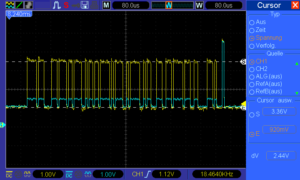Image resolution: width=300 pixels, height=180 pixels.
Task: Click the floppy disk save icon
Action: [x=84, y=5]
